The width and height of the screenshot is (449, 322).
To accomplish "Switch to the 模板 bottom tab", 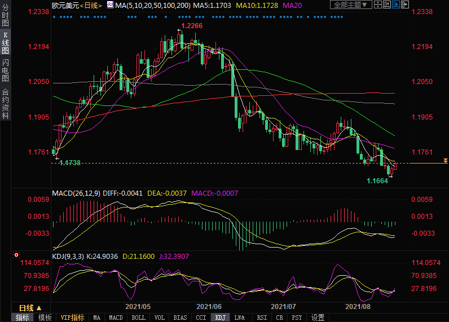I will [45, 317].
